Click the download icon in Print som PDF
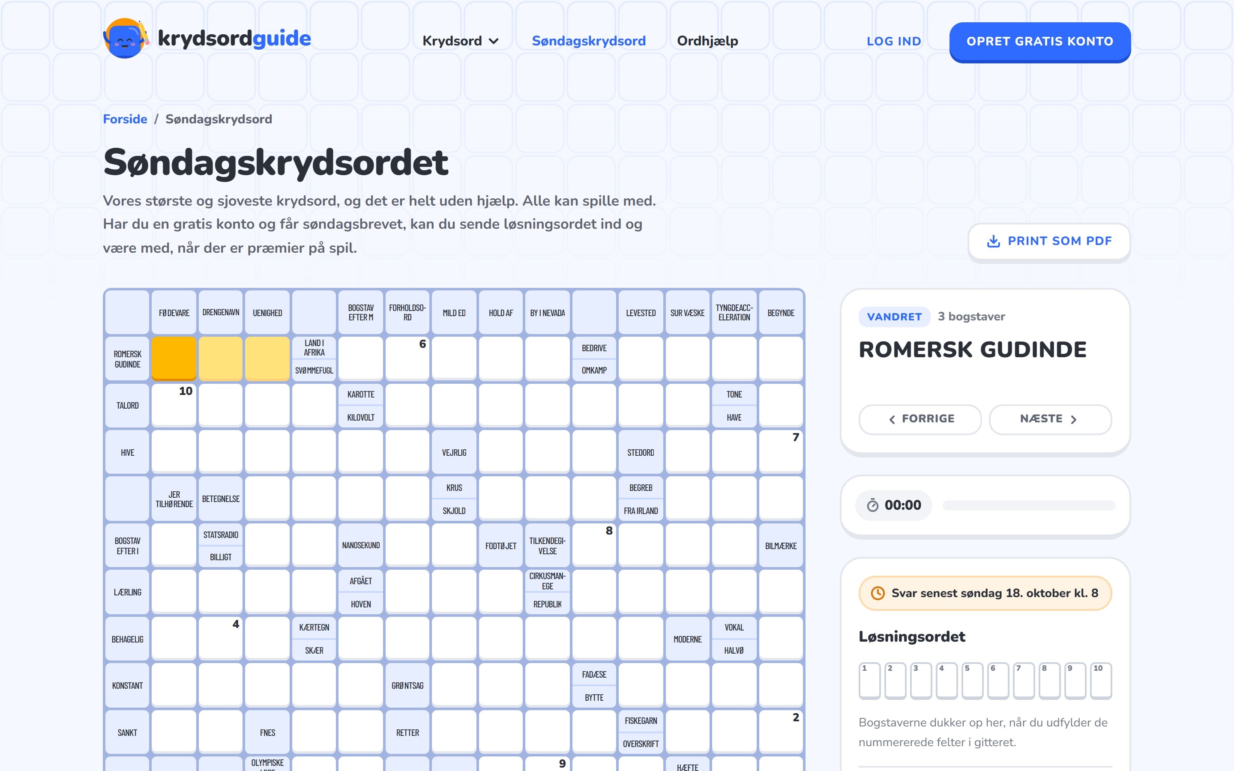1234x771 pixels. [993, 241]
